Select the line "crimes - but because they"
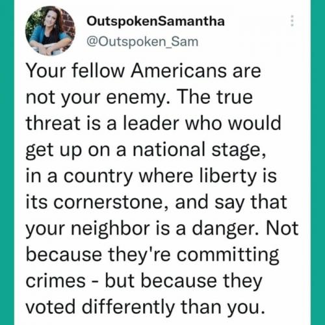325x325 pixels. point(144,281)
